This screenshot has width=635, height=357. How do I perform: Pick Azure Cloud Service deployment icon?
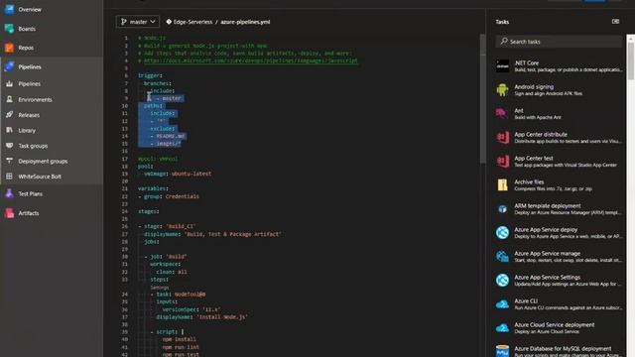tap(503, 328)
